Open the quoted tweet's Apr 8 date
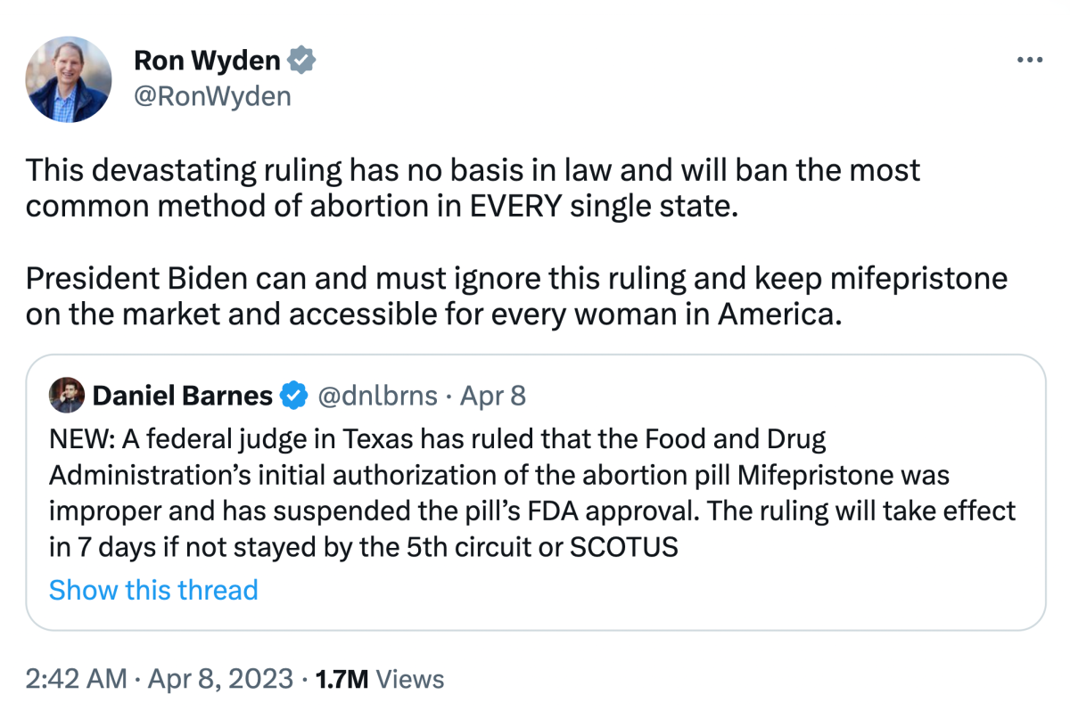 pos(493,395)
